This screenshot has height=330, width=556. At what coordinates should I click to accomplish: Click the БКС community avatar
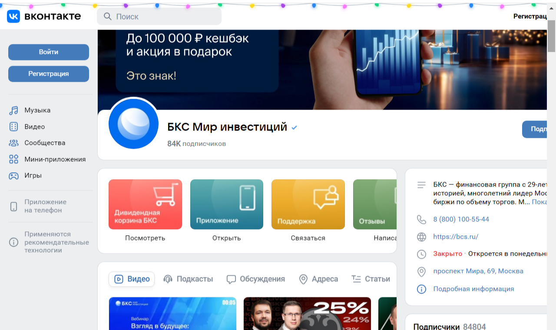click(x=133, y=123)
